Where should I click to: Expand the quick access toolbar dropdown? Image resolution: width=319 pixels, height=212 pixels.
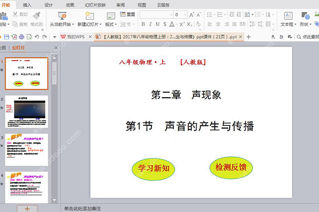click(55, 37)
